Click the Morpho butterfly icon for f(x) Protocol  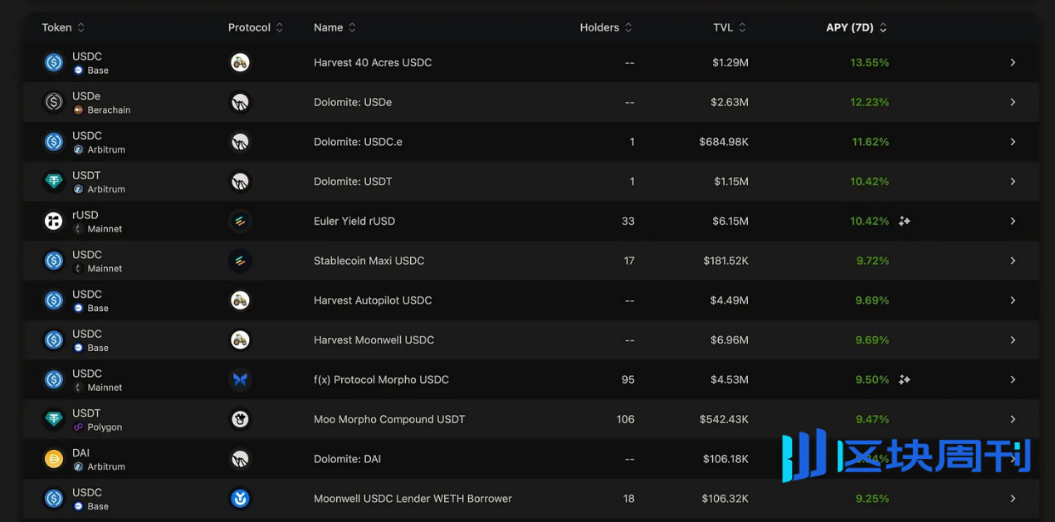pos(240,379)
